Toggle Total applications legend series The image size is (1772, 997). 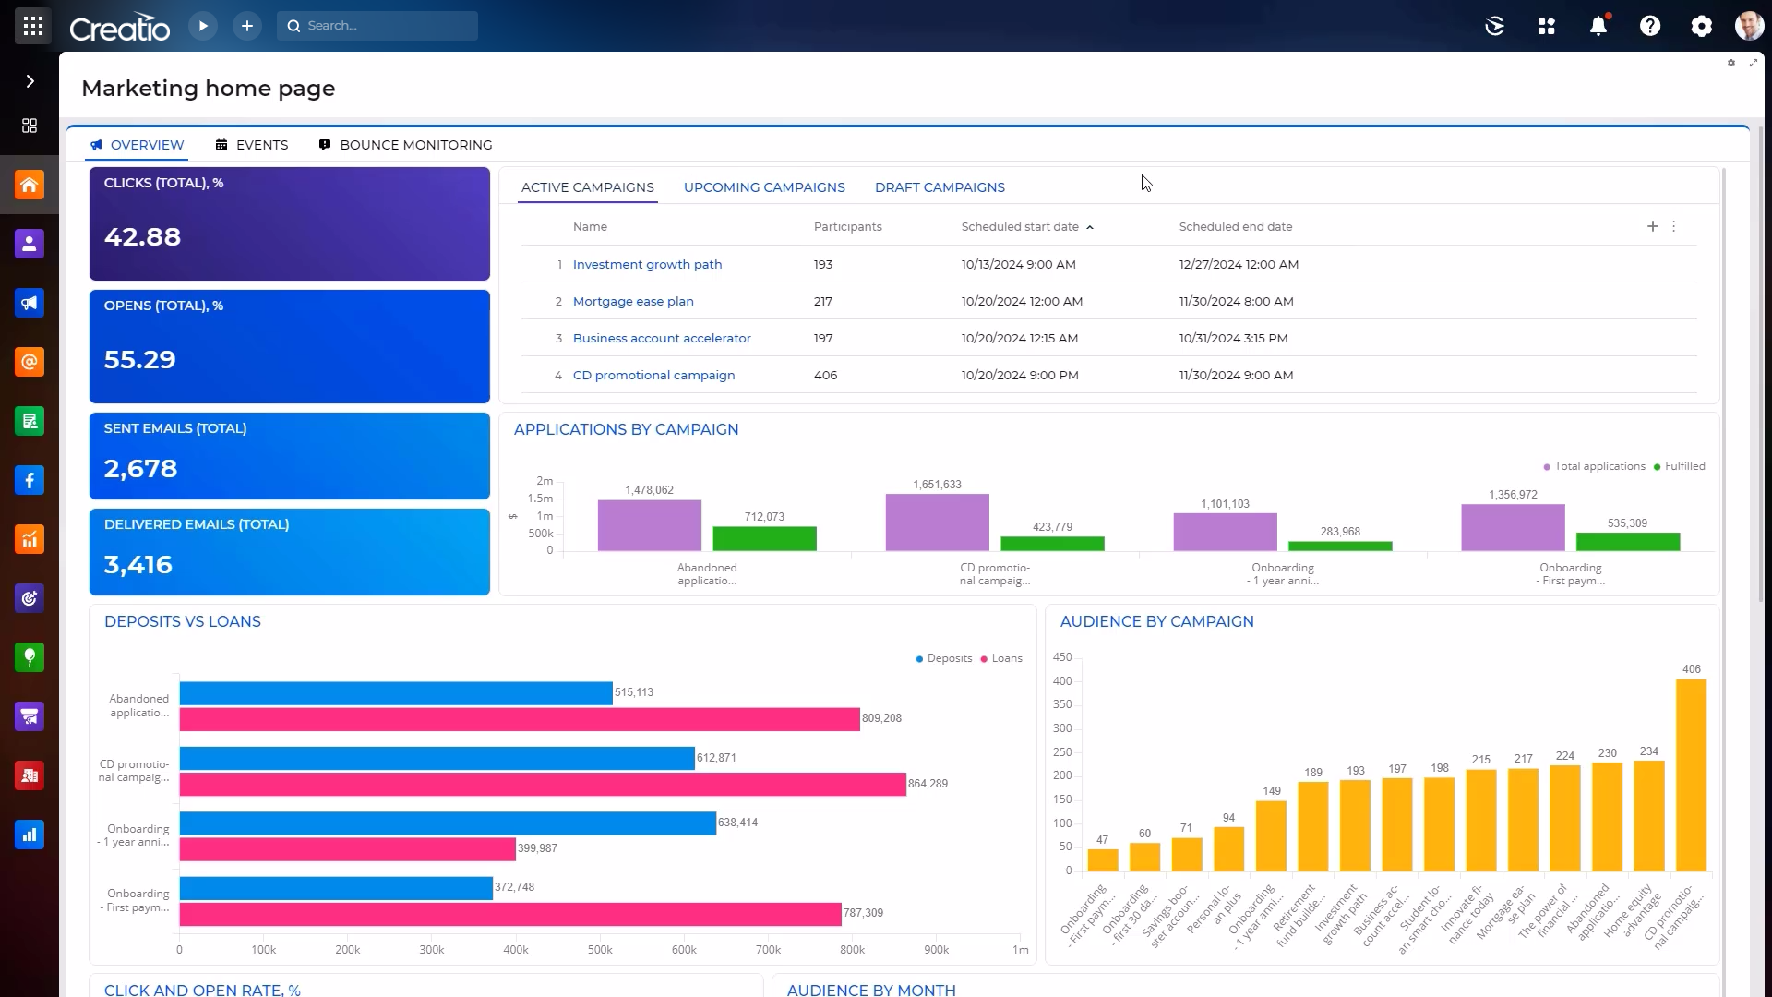coord(1599,466)
